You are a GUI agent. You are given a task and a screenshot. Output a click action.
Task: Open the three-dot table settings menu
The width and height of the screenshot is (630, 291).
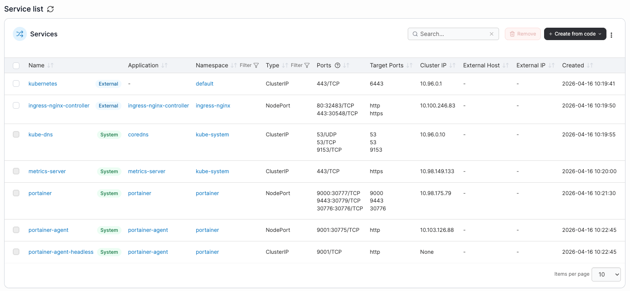pos(611,35)
